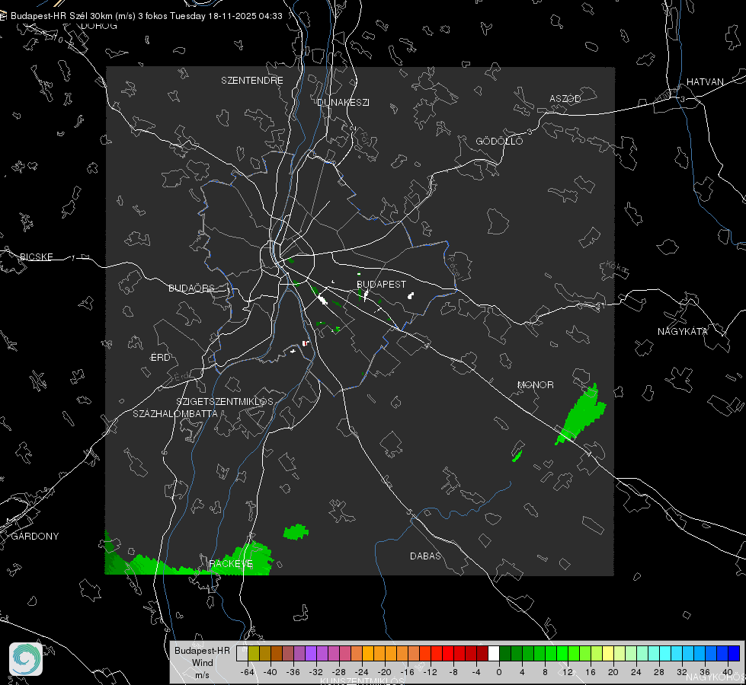Click the BUDAÖRS map label
Image resolution: width=746 pixels, height=685 pixels.
[x=192, y=288]
